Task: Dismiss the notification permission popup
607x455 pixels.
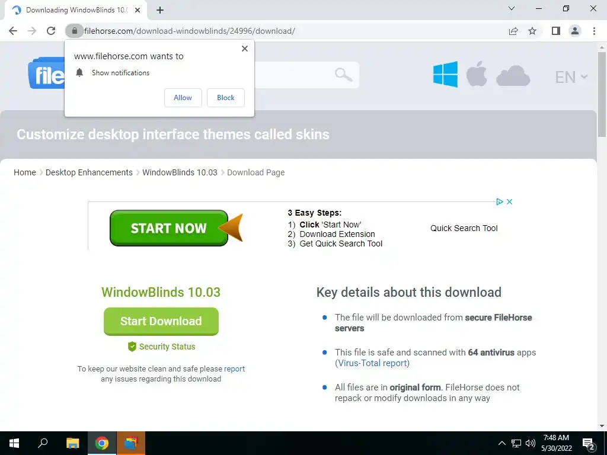Action: tap(245, 49)
